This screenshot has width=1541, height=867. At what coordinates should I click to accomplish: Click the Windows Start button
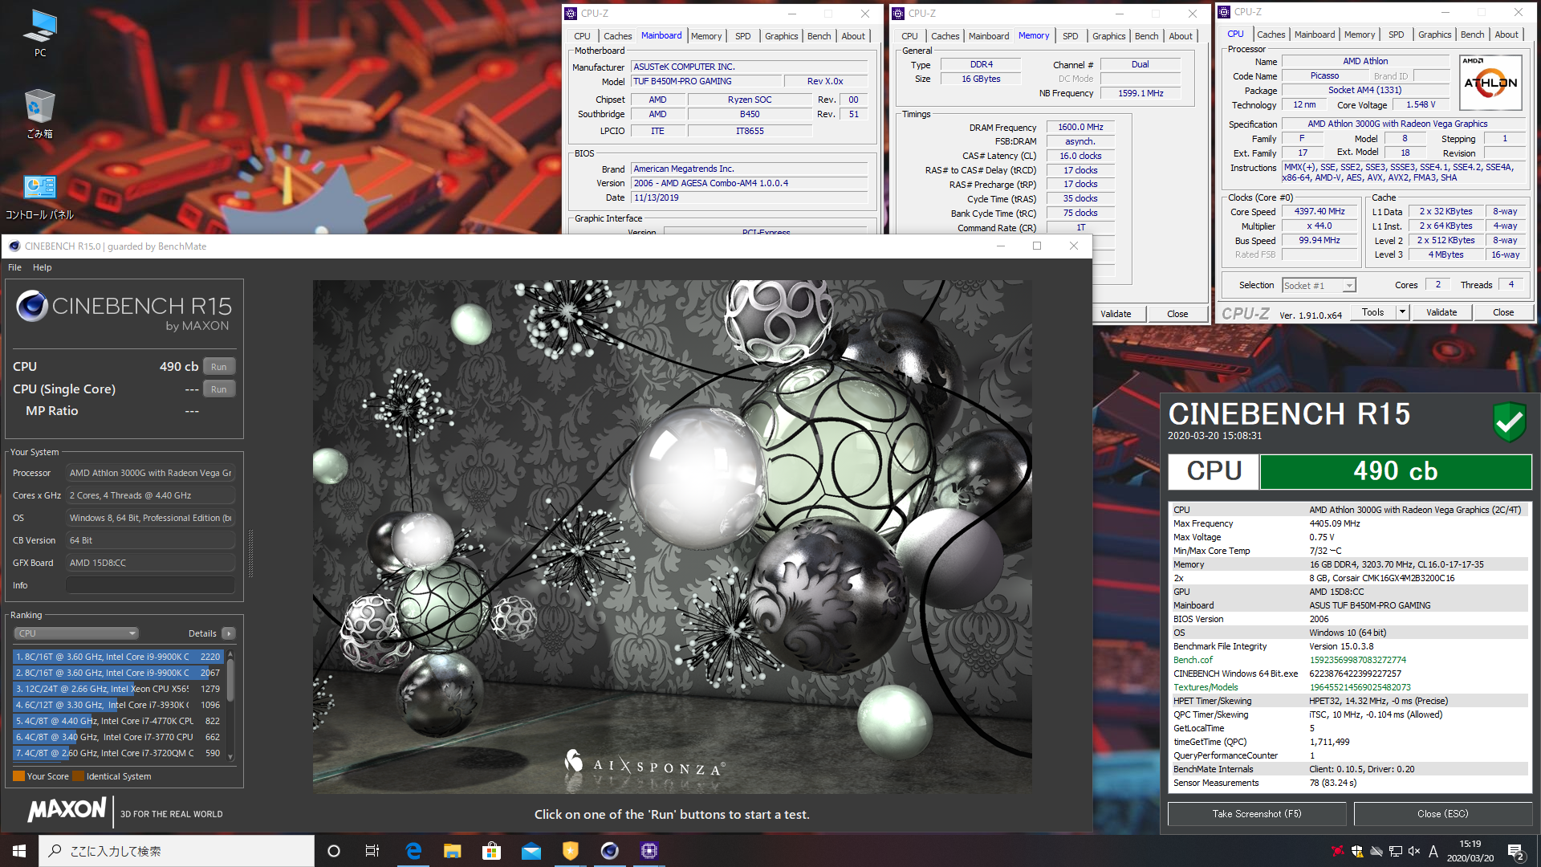19,851
